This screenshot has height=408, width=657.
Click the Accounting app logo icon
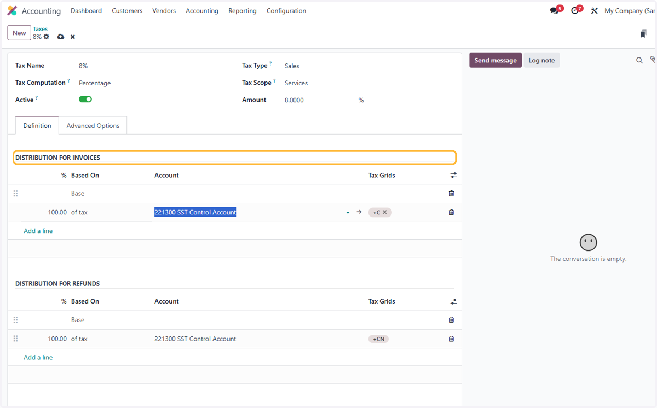12,11
